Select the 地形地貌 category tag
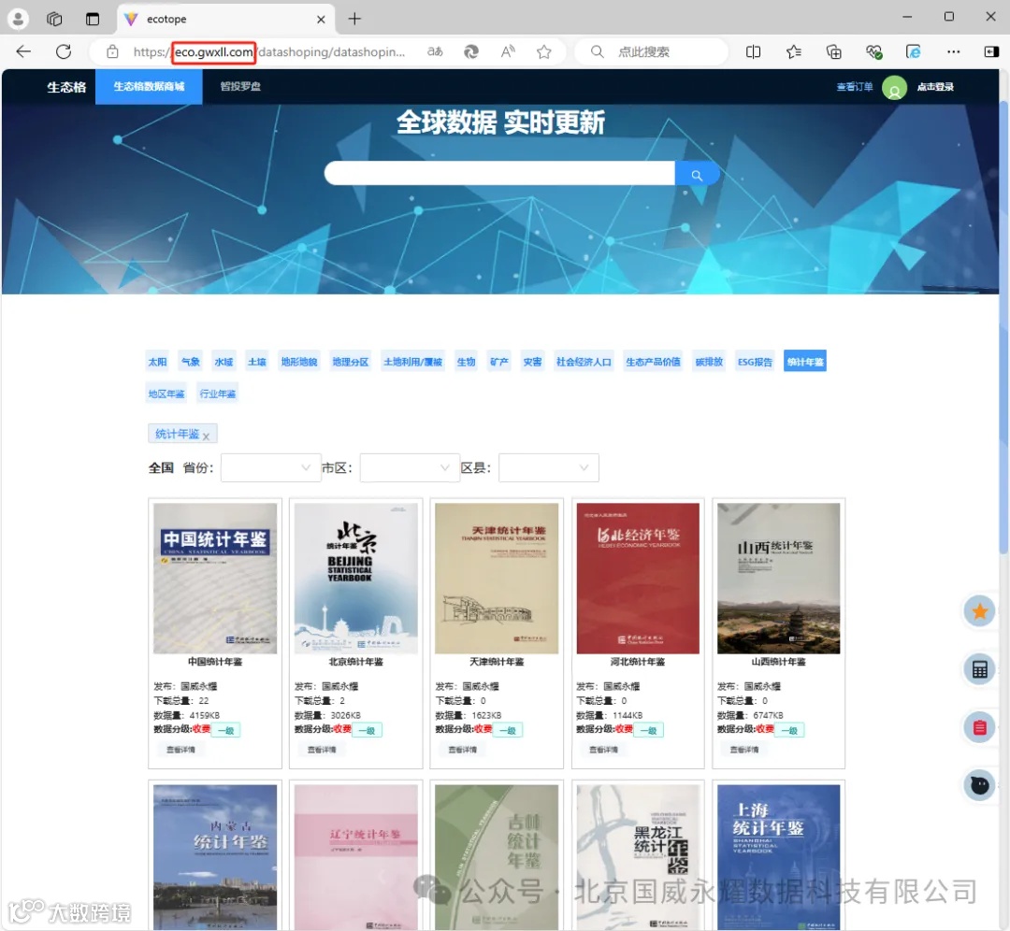The image size is (1010, 931). (x=299, y=362)
